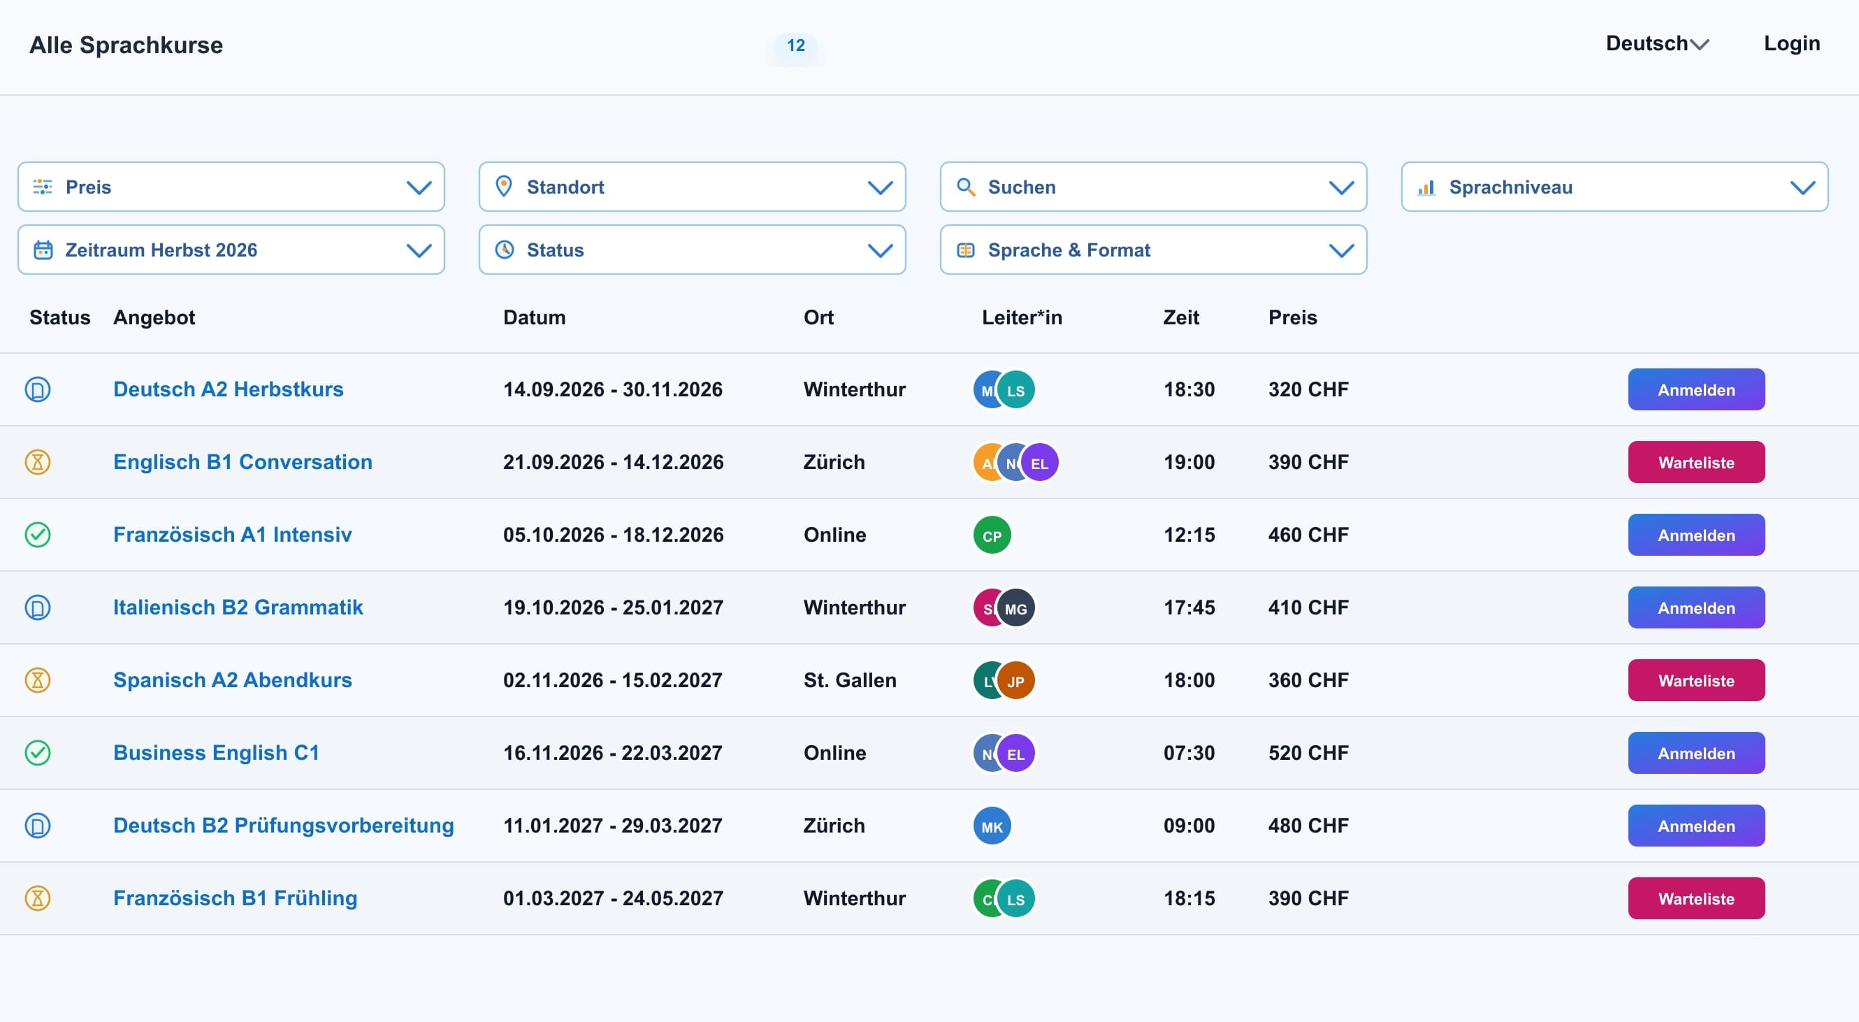1859x1022 pixels.
Task: Click the Alle Sprachkurse heading
Action: pos(126,45)
